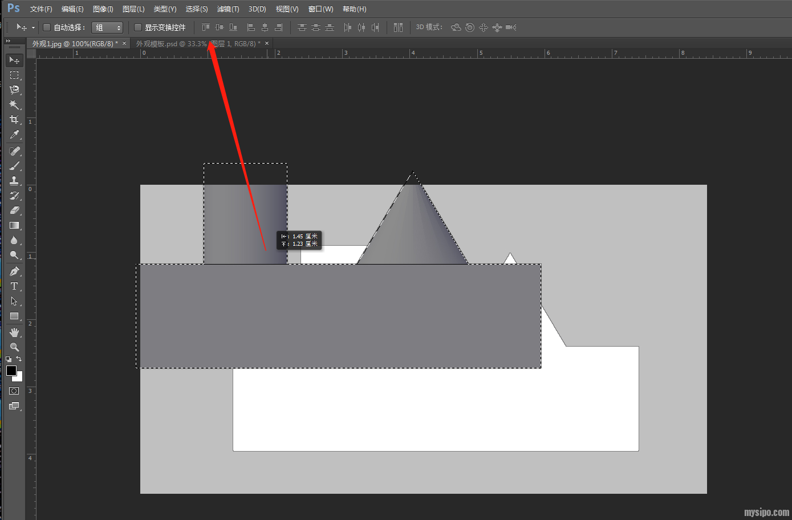Open the Move tool preset picker arrow
Screen dimensions: 792x520
coord(33,27)
